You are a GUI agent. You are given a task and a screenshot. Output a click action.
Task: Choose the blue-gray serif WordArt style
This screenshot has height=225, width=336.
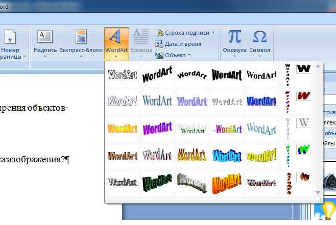[x=157, y=102]
